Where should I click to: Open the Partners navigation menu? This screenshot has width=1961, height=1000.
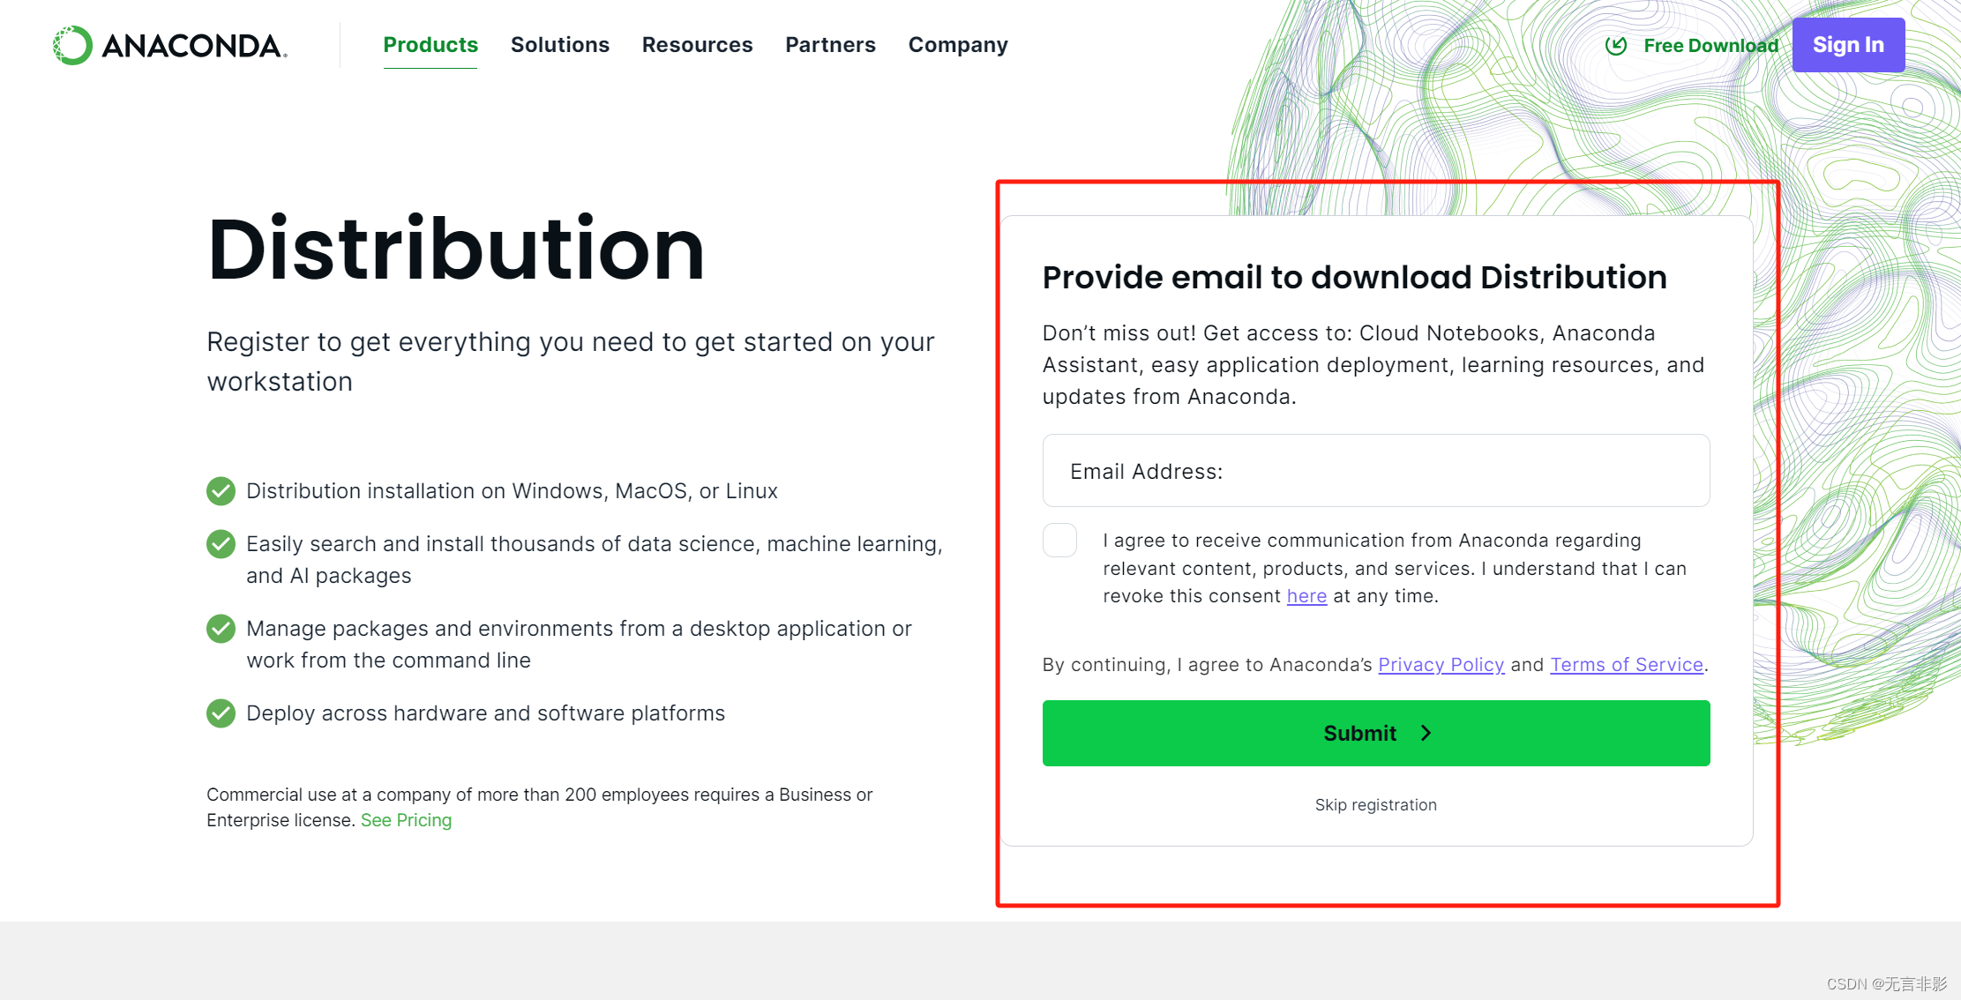pos(830,45)
